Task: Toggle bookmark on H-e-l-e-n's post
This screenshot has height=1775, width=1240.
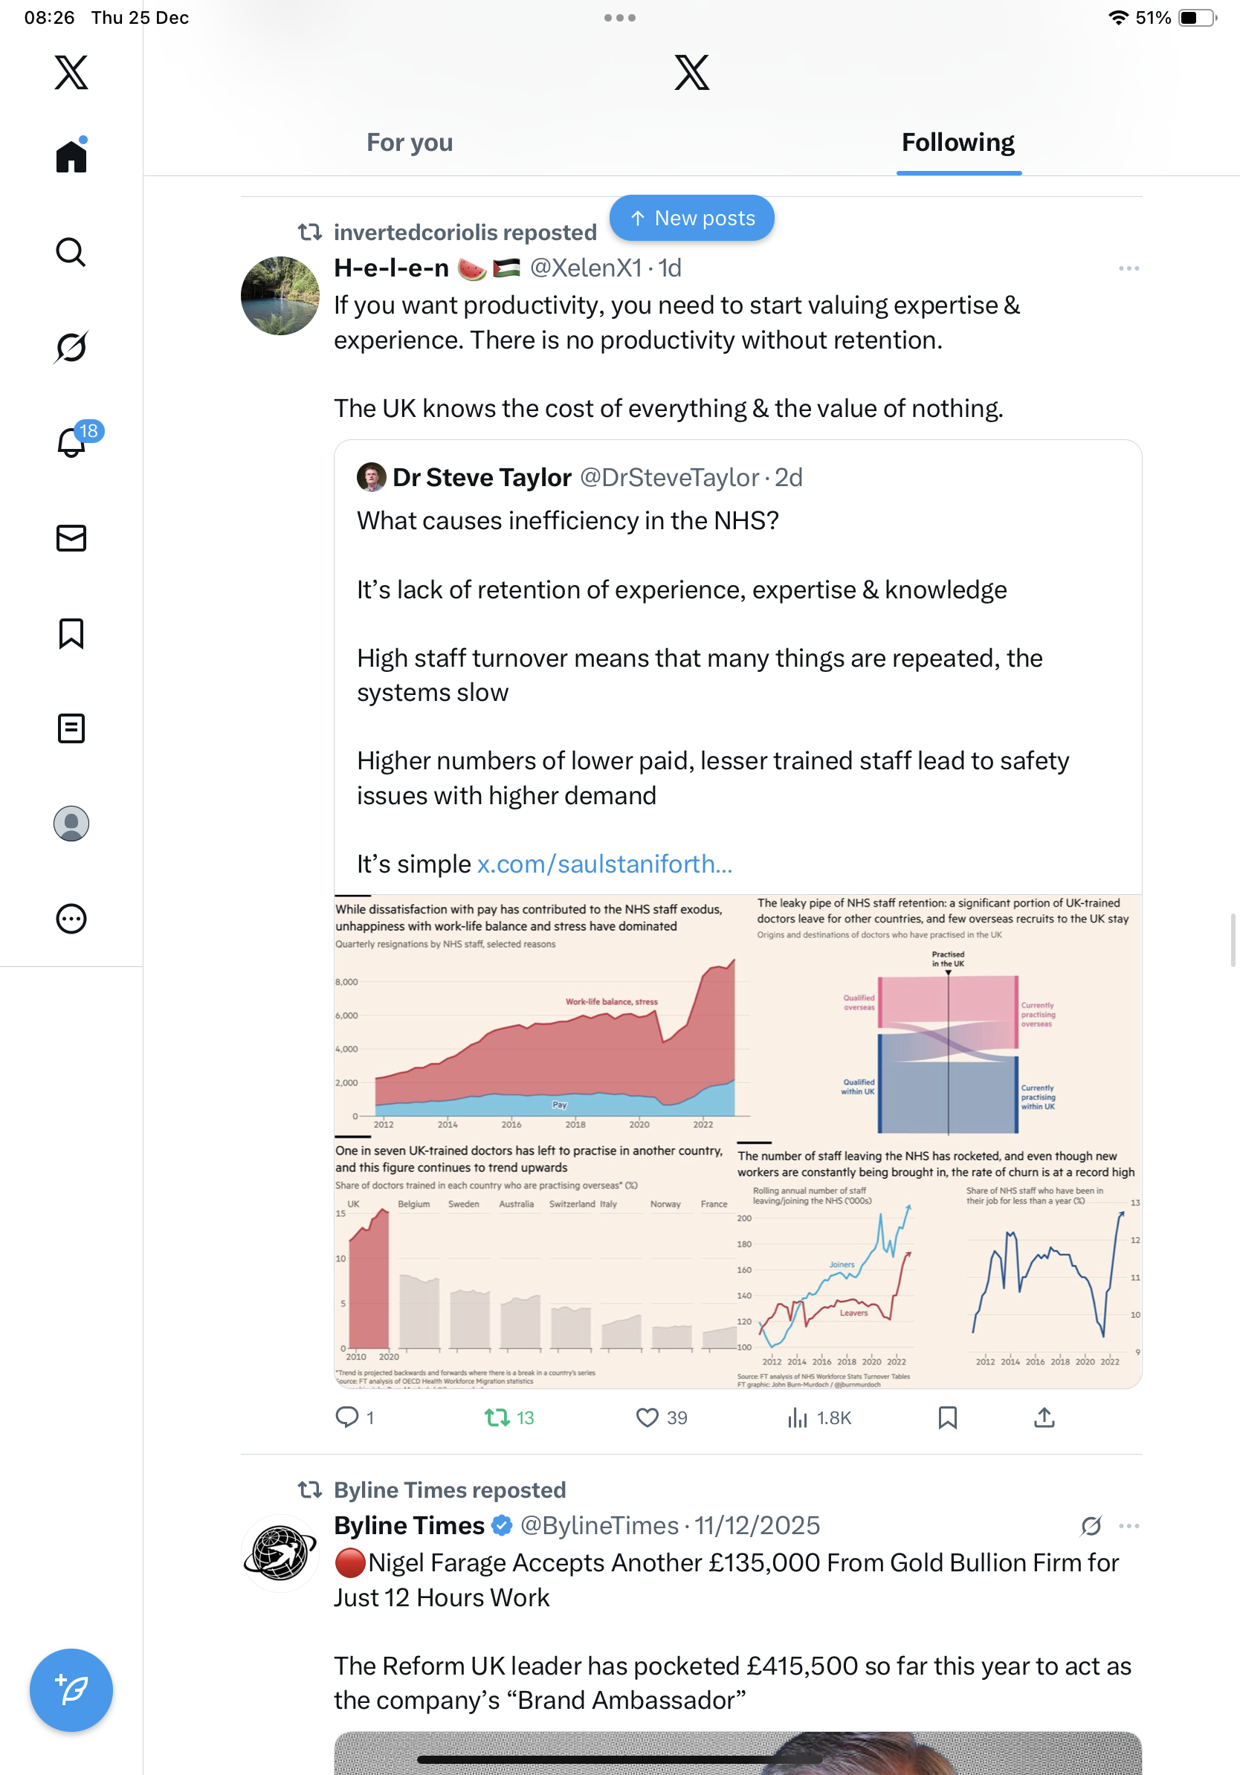Action: (x=947, y=1417)
